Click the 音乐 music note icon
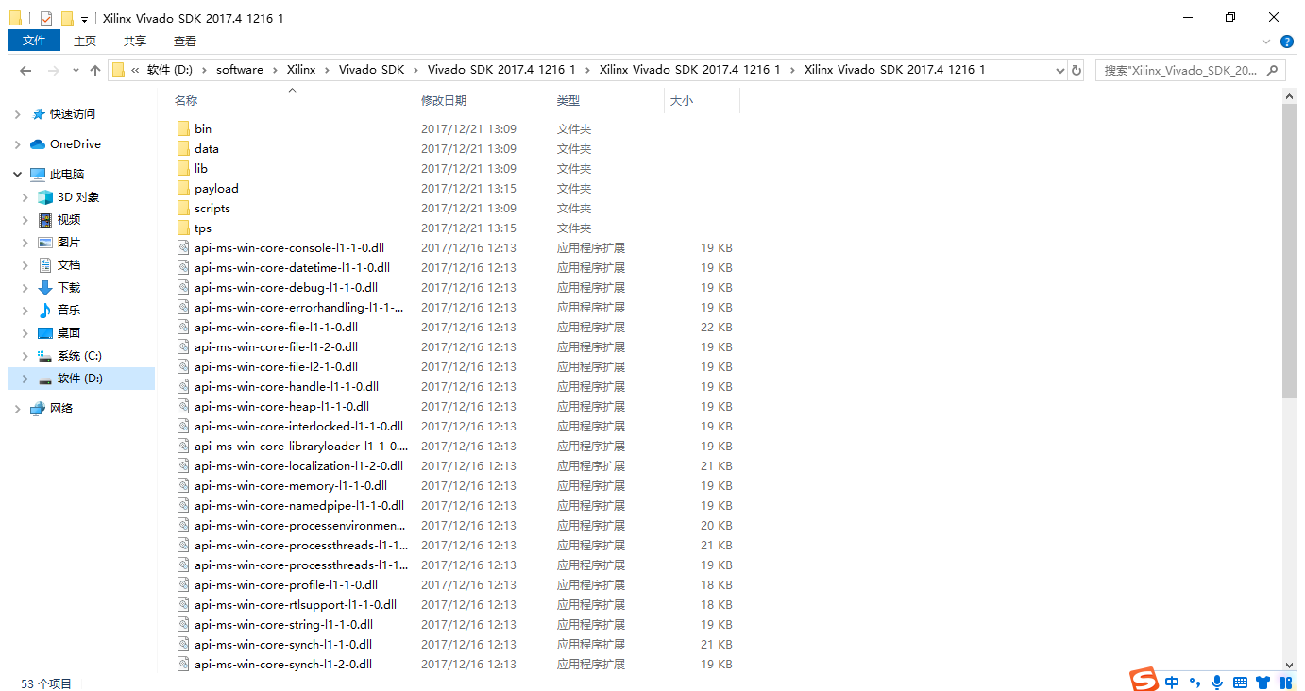Viewport: 1305px width, 691px height. pos(45,311)
